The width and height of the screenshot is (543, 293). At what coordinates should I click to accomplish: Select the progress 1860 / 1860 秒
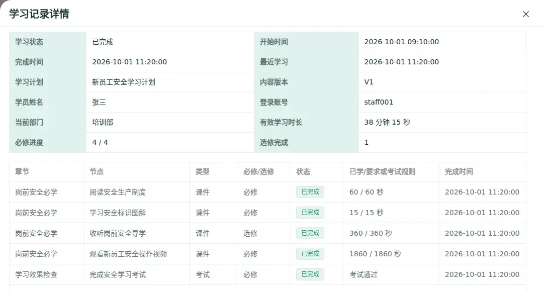(x=375, y=254)
